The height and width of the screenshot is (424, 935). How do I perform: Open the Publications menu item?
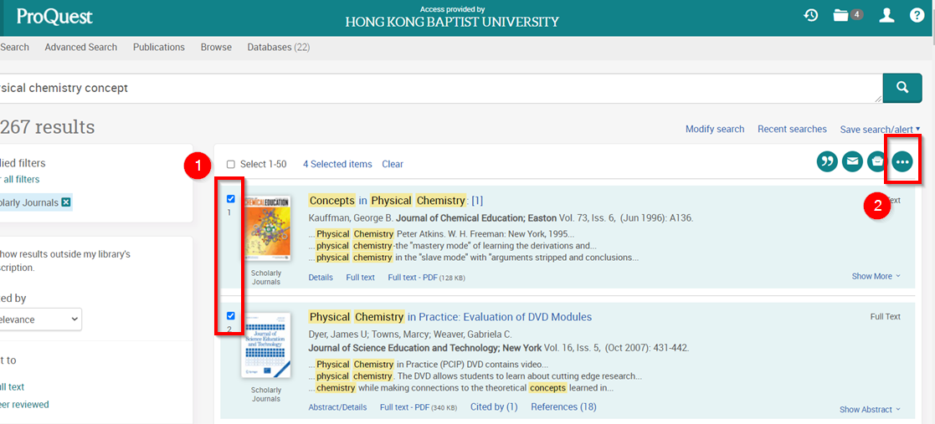158,47
